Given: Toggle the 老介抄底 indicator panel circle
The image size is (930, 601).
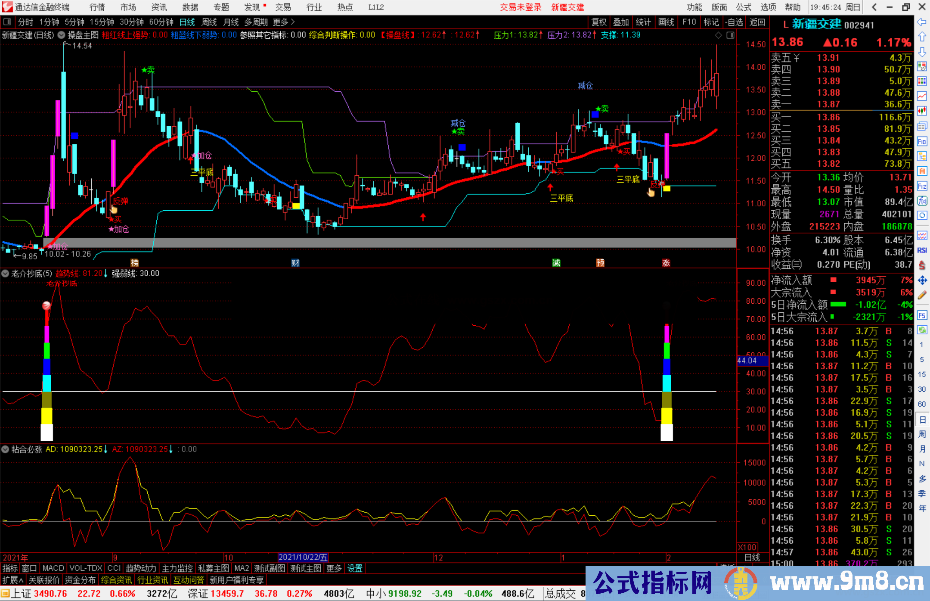Looking at the screenshot, I should (5, 273).
